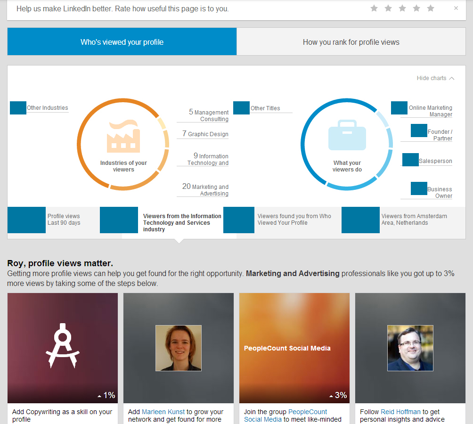Image resolution: width=473 pixels, height=424 pixels.
Task: Select Viewers from Information Technology industry stat
Action: click(182, 223)
